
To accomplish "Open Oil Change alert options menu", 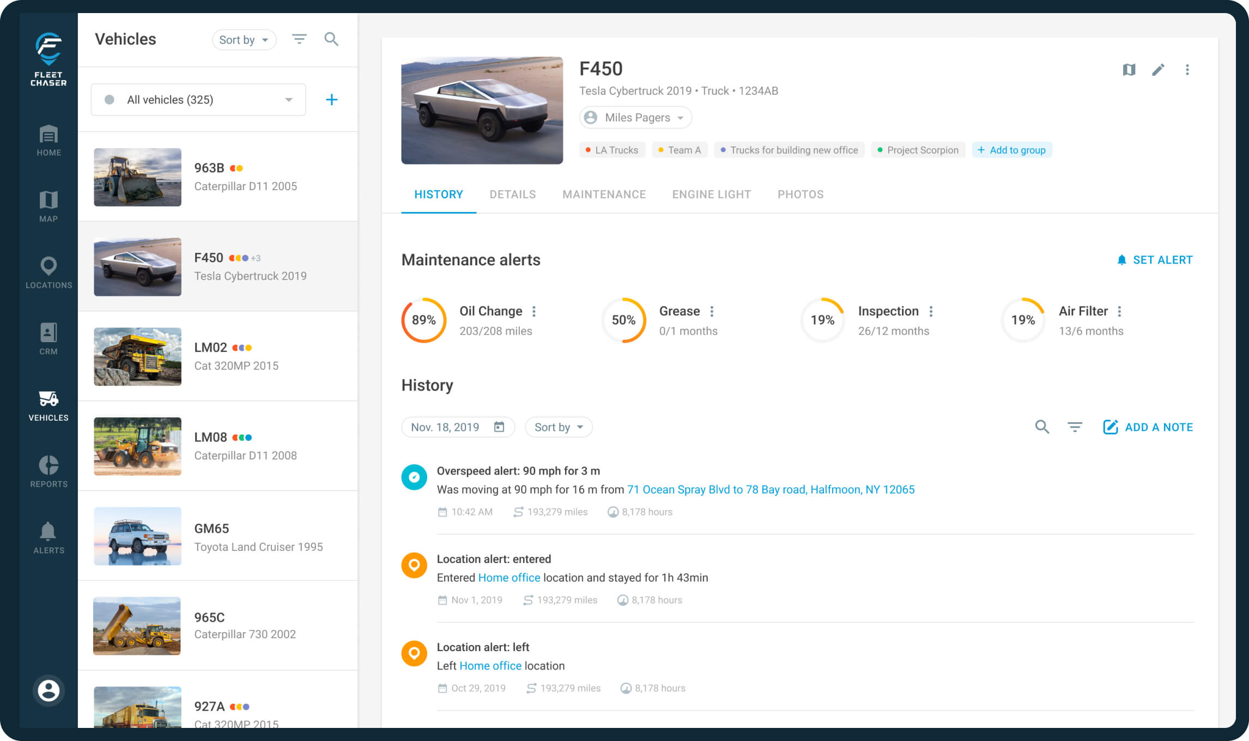I will 534,311.
